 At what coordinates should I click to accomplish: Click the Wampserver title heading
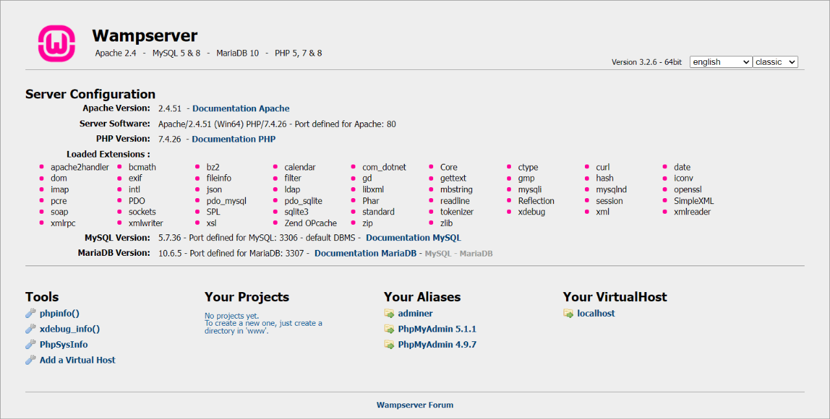[x=145, y=36]
